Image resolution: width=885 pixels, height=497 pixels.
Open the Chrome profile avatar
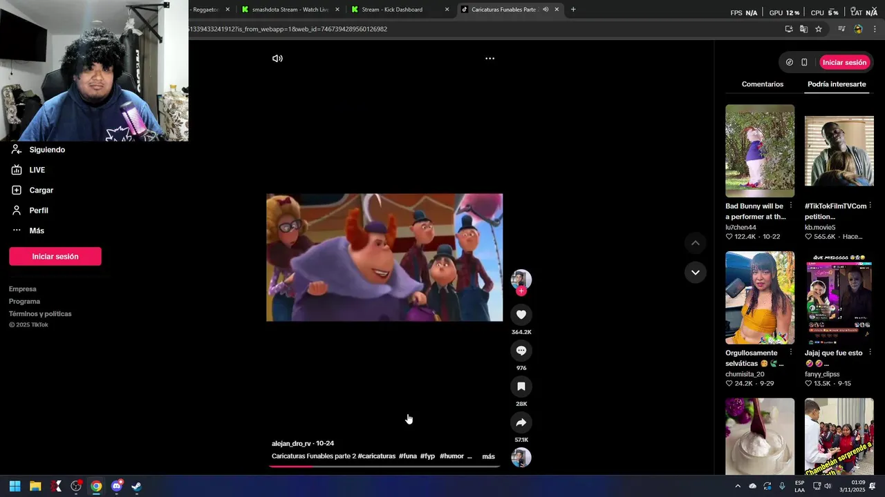pyautogui.click(x=858, y=29)
